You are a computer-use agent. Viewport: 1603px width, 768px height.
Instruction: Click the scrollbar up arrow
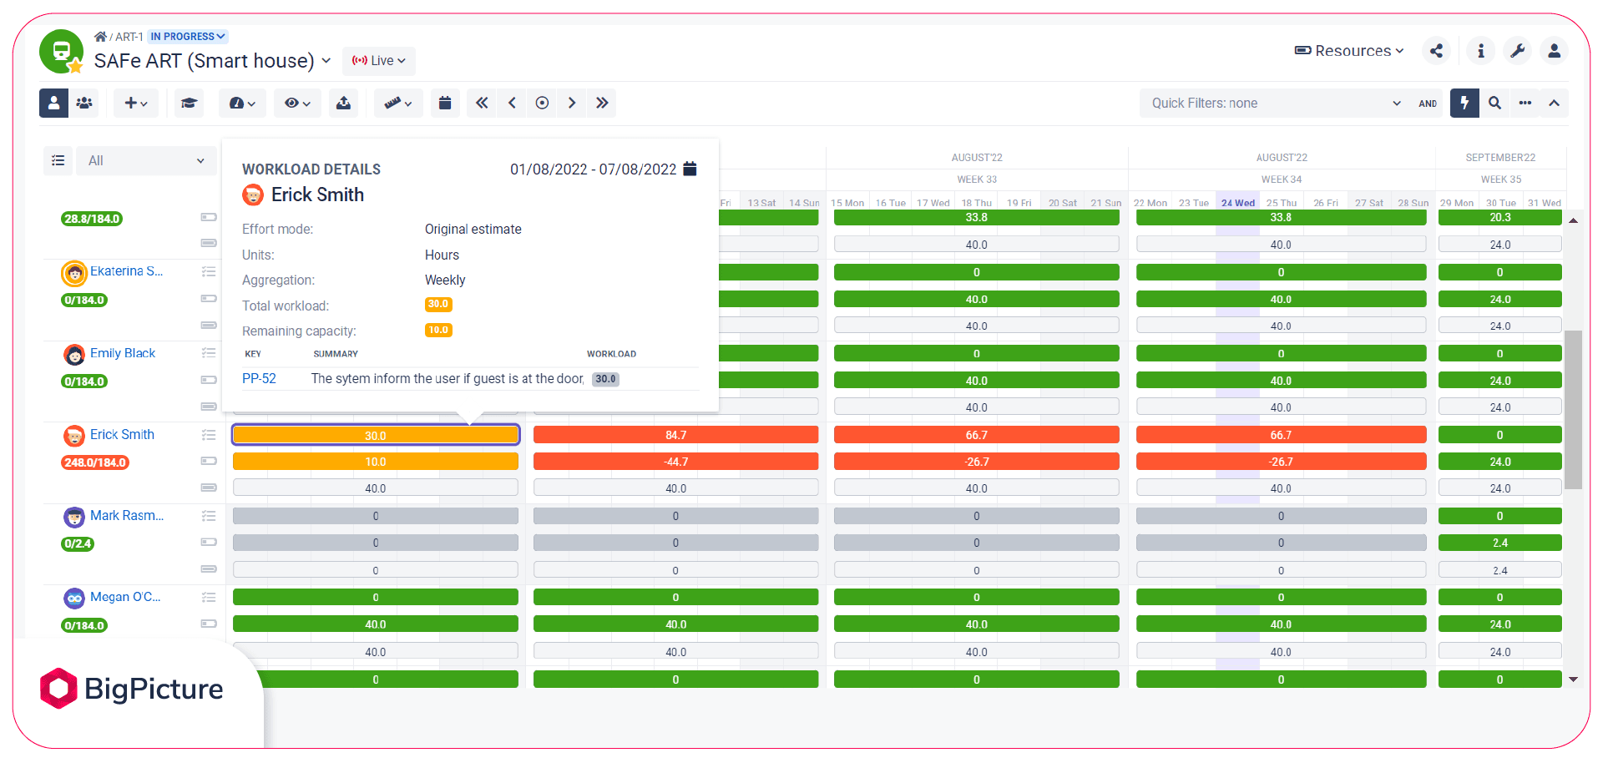point(1573,220)
